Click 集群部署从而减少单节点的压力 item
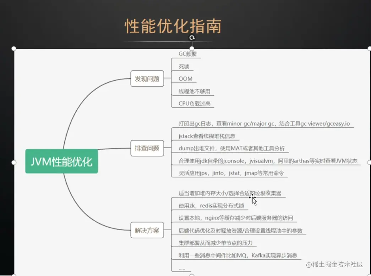 tap(215, 243)
